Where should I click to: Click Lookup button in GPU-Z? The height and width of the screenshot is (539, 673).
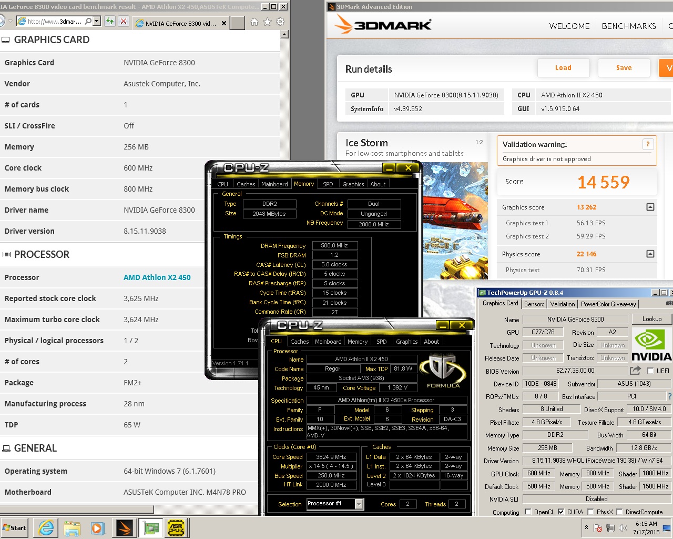pyautogui.click(x=651, y=319)
